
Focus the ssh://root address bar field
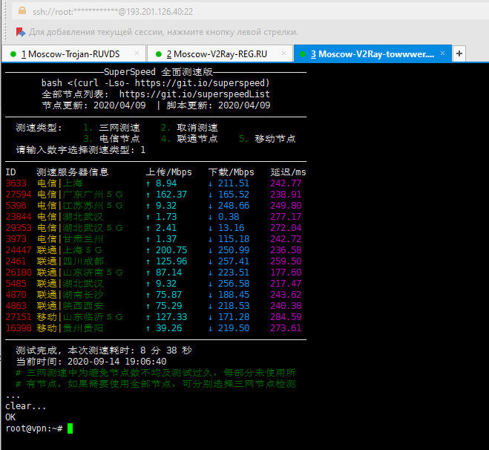(223, 12)
